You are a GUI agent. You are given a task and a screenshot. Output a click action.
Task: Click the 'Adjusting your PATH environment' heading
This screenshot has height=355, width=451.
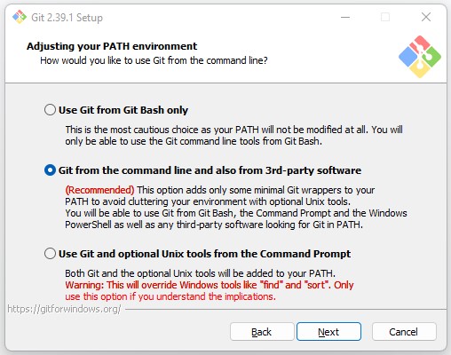[112, 46]
